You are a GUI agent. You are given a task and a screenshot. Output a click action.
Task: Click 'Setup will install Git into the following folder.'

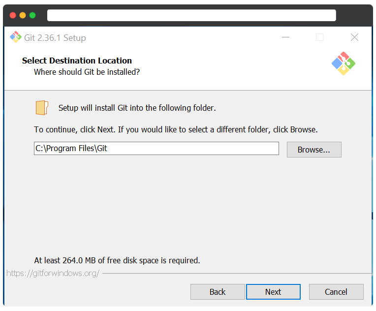coord(137,108)
